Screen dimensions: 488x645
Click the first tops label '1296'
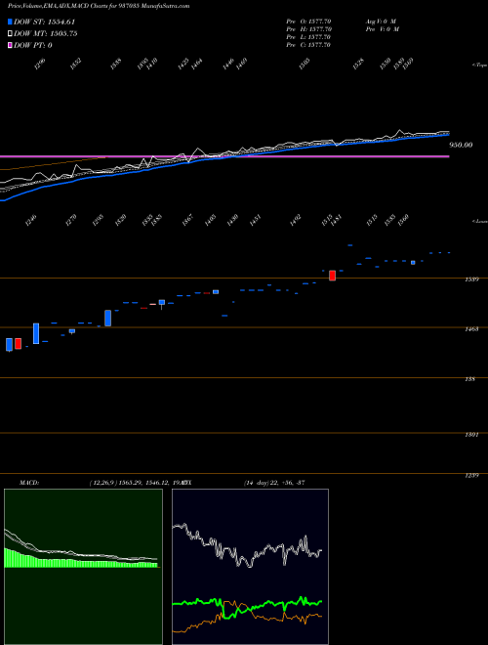point(40,64)
